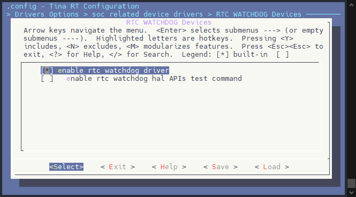
Task: Click 'Drivers Options' in the breadcrumb path
Action: pyautogui.click(x=47, y=14)
